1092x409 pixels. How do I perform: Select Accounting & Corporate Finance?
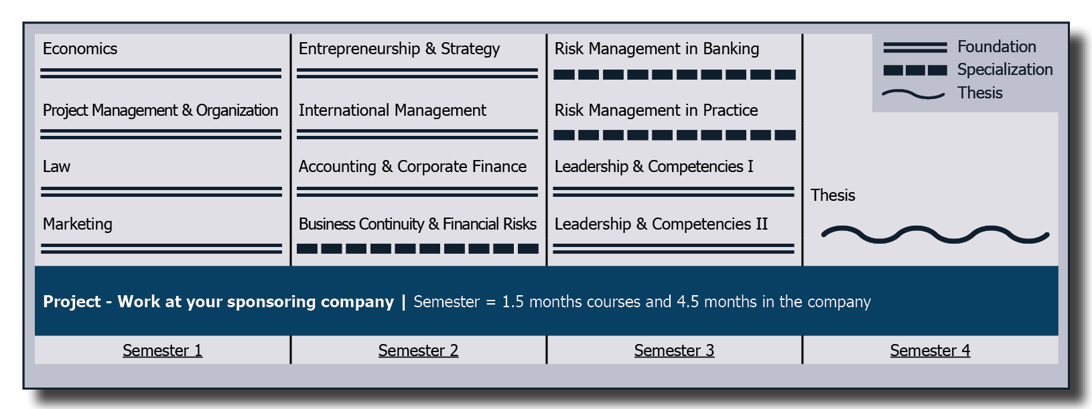coord(413,167)
